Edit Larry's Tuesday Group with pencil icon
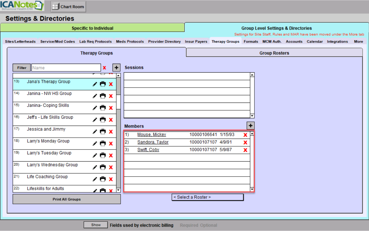This screenshot has width=369, height=231. (95, 156)
